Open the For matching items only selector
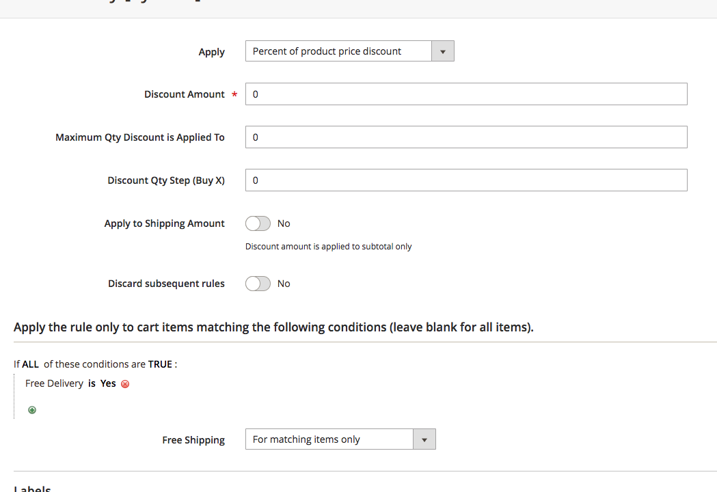This screenshot has width=717, height=492. click(329, 439)
